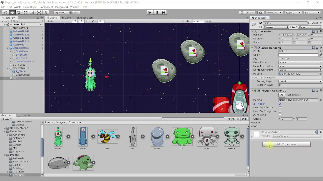This screenshot has height=181, width=323.
Task: Select the Move tool in the toolbar
Action: [12, 12]
